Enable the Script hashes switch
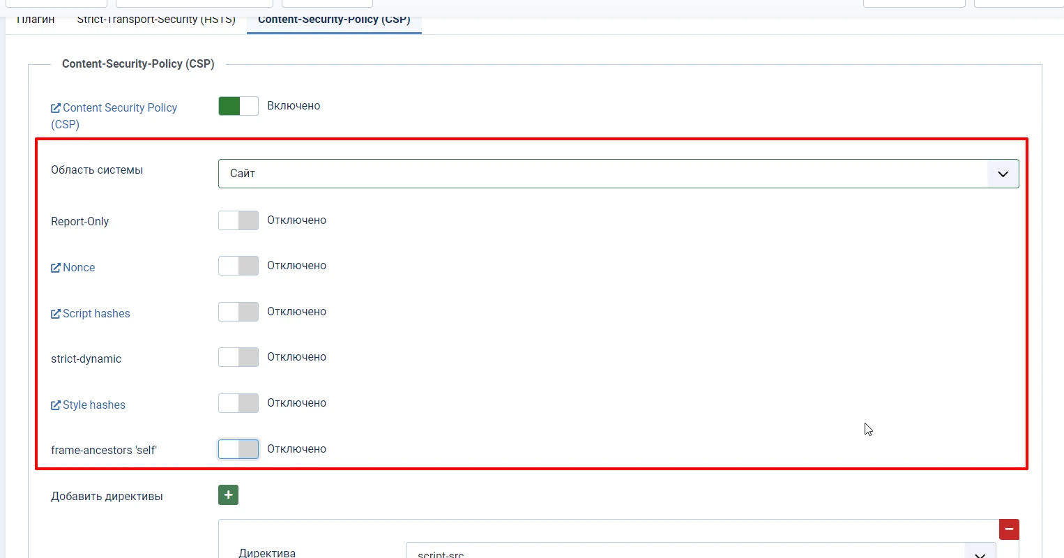Image resolution: width=1064 pixels, height=558 pixels. coord(238,312)
